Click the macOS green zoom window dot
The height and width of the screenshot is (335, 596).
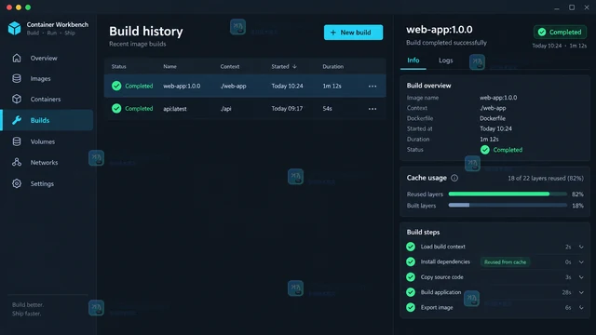pyautogui.click(x=28, y=7)
